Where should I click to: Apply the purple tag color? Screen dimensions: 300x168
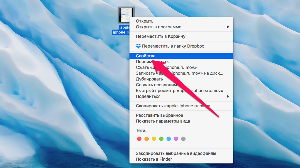click(176, 139)
